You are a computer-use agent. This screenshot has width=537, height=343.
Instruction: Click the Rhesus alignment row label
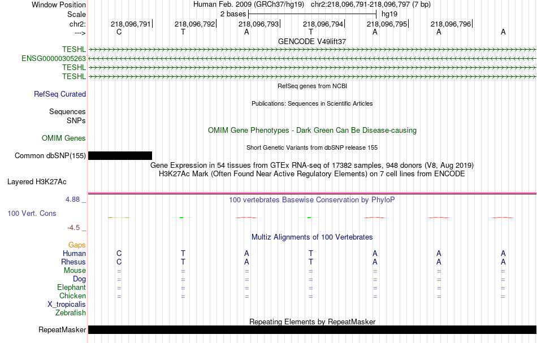(73, 262)
